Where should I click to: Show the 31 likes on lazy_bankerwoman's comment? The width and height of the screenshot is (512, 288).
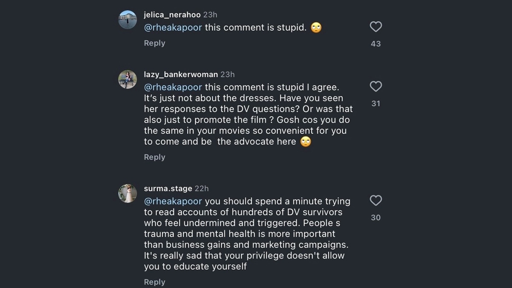coord(375,104)
